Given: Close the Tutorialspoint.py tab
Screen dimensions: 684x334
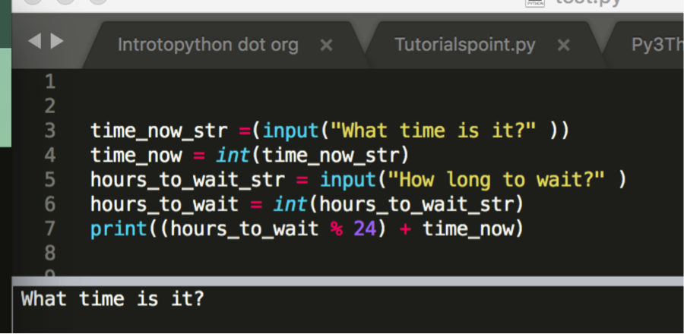Looking at the screenshot, I should tap(564, 46).
